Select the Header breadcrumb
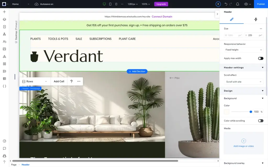The width and height of the screenshot is (268, 167). click(25, 165)
